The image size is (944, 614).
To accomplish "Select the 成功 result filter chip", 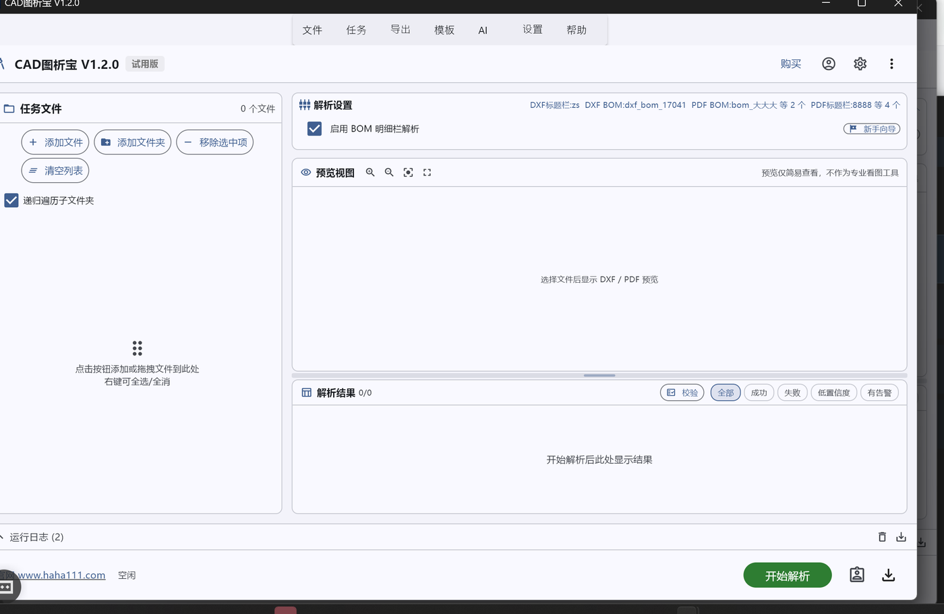I will tap(759, 393).
